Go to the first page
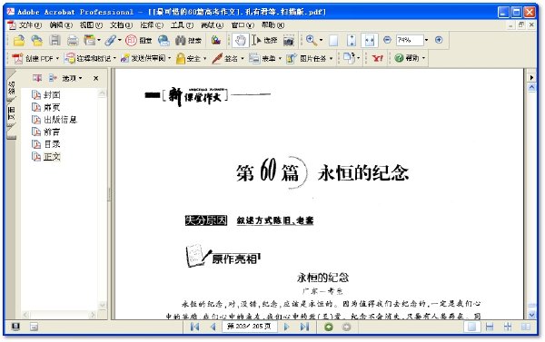 click(194, 327)
